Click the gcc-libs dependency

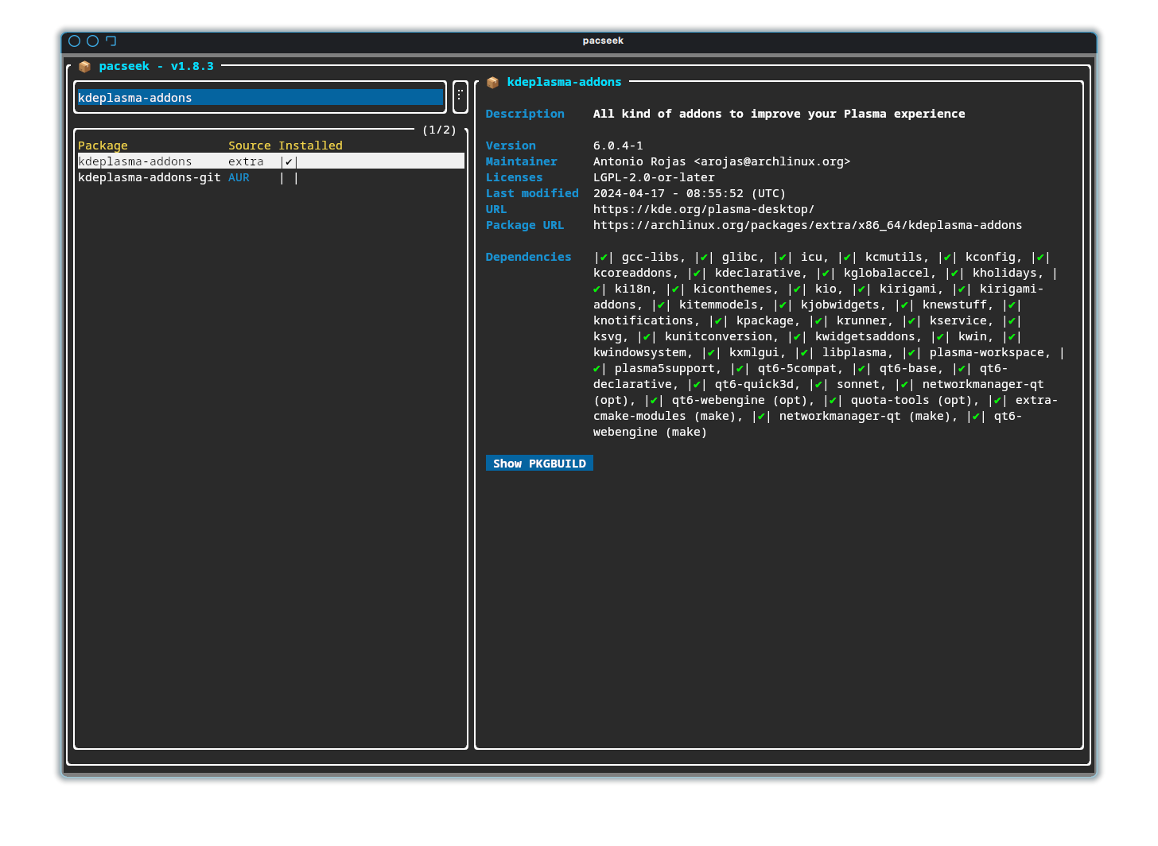click(650, 257)
